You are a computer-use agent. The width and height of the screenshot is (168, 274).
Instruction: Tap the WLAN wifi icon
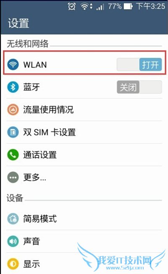(13, 65)
